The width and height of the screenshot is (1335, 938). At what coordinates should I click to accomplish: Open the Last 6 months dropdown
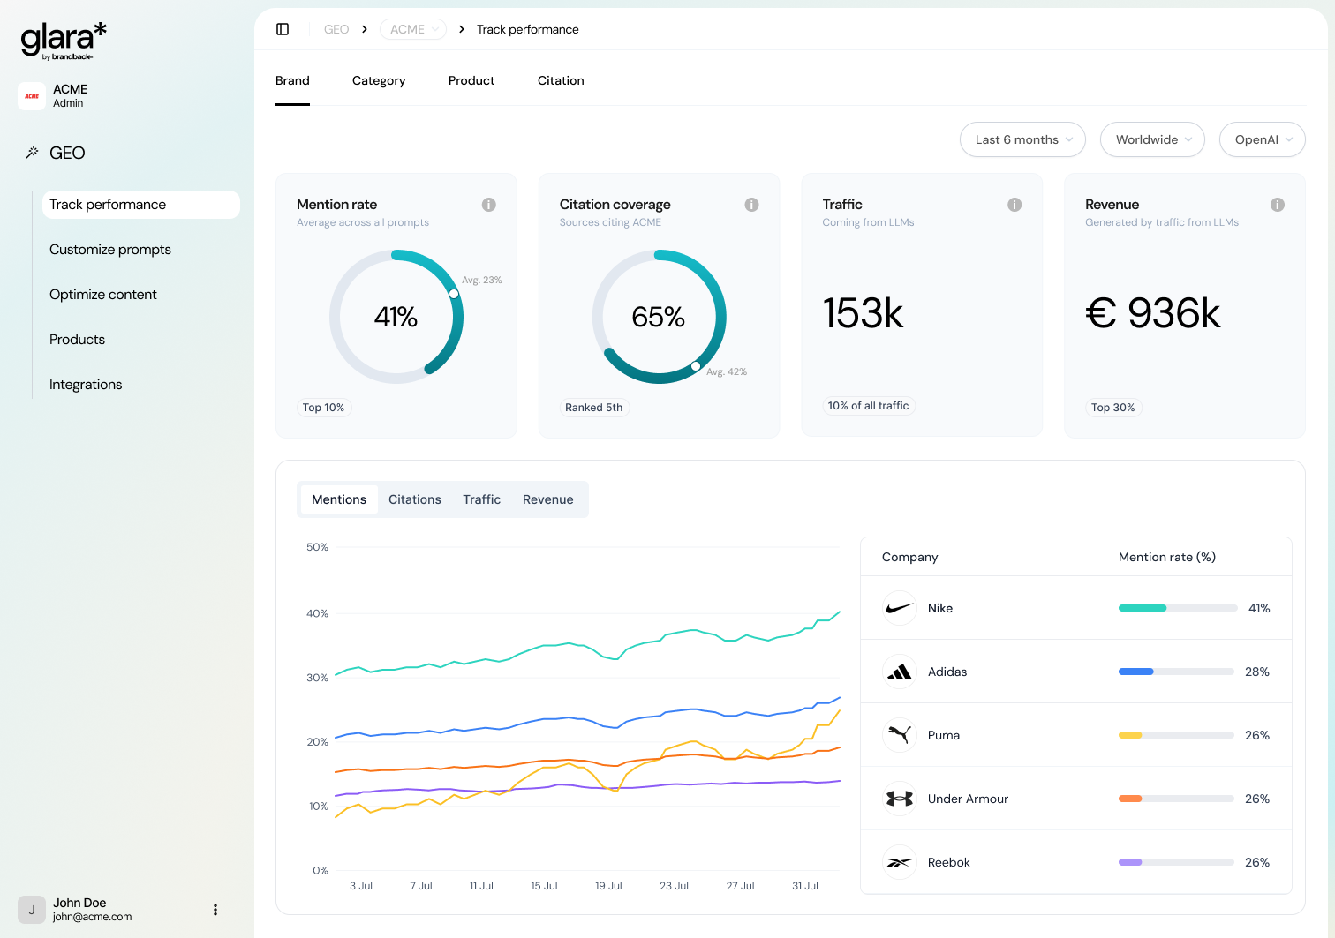tap(1022, 139)
